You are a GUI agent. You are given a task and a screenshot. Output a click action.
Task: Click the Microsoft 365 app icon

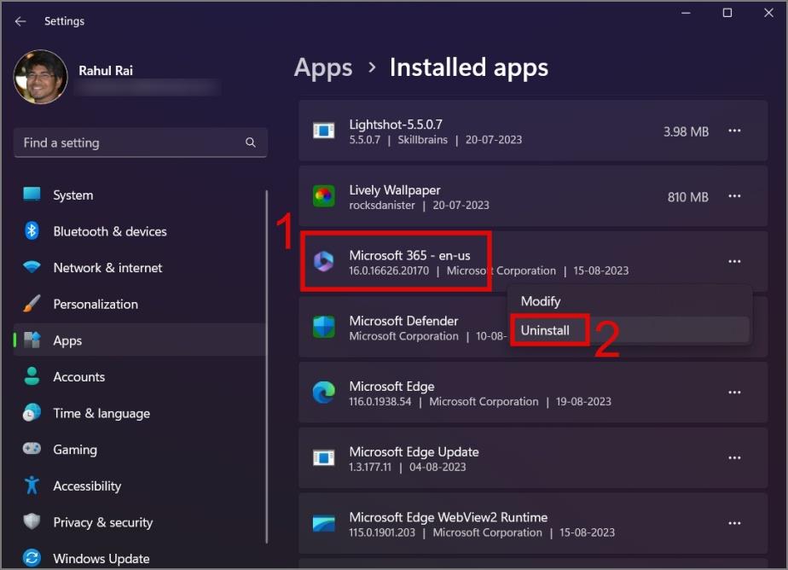pyautogui.click(x=324, y=261)
